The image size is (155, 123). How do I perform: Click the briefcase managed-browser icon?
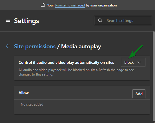(43, 5)
